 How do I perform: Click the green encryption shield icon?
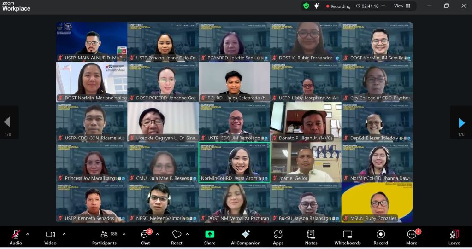306,6
